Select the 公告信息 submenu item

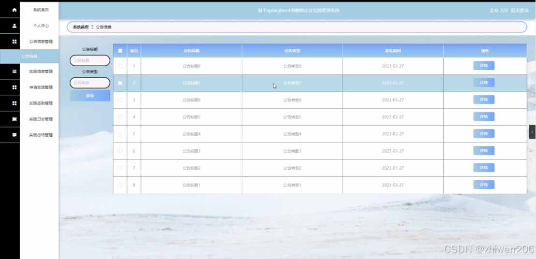(x=30, y=57)
